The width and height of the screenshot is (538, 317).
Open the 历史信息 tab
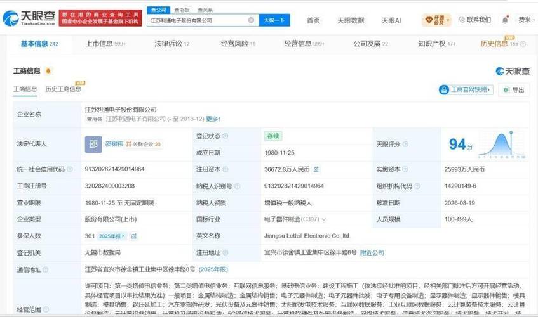[x=499, y=44]
